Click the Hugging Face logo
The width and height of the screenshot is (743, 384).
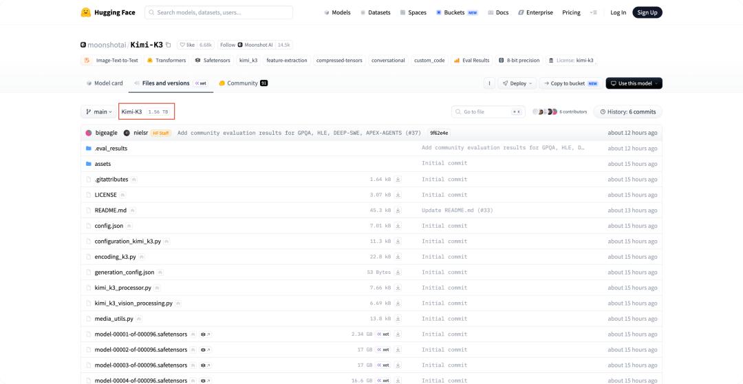[x=108, y=12]
